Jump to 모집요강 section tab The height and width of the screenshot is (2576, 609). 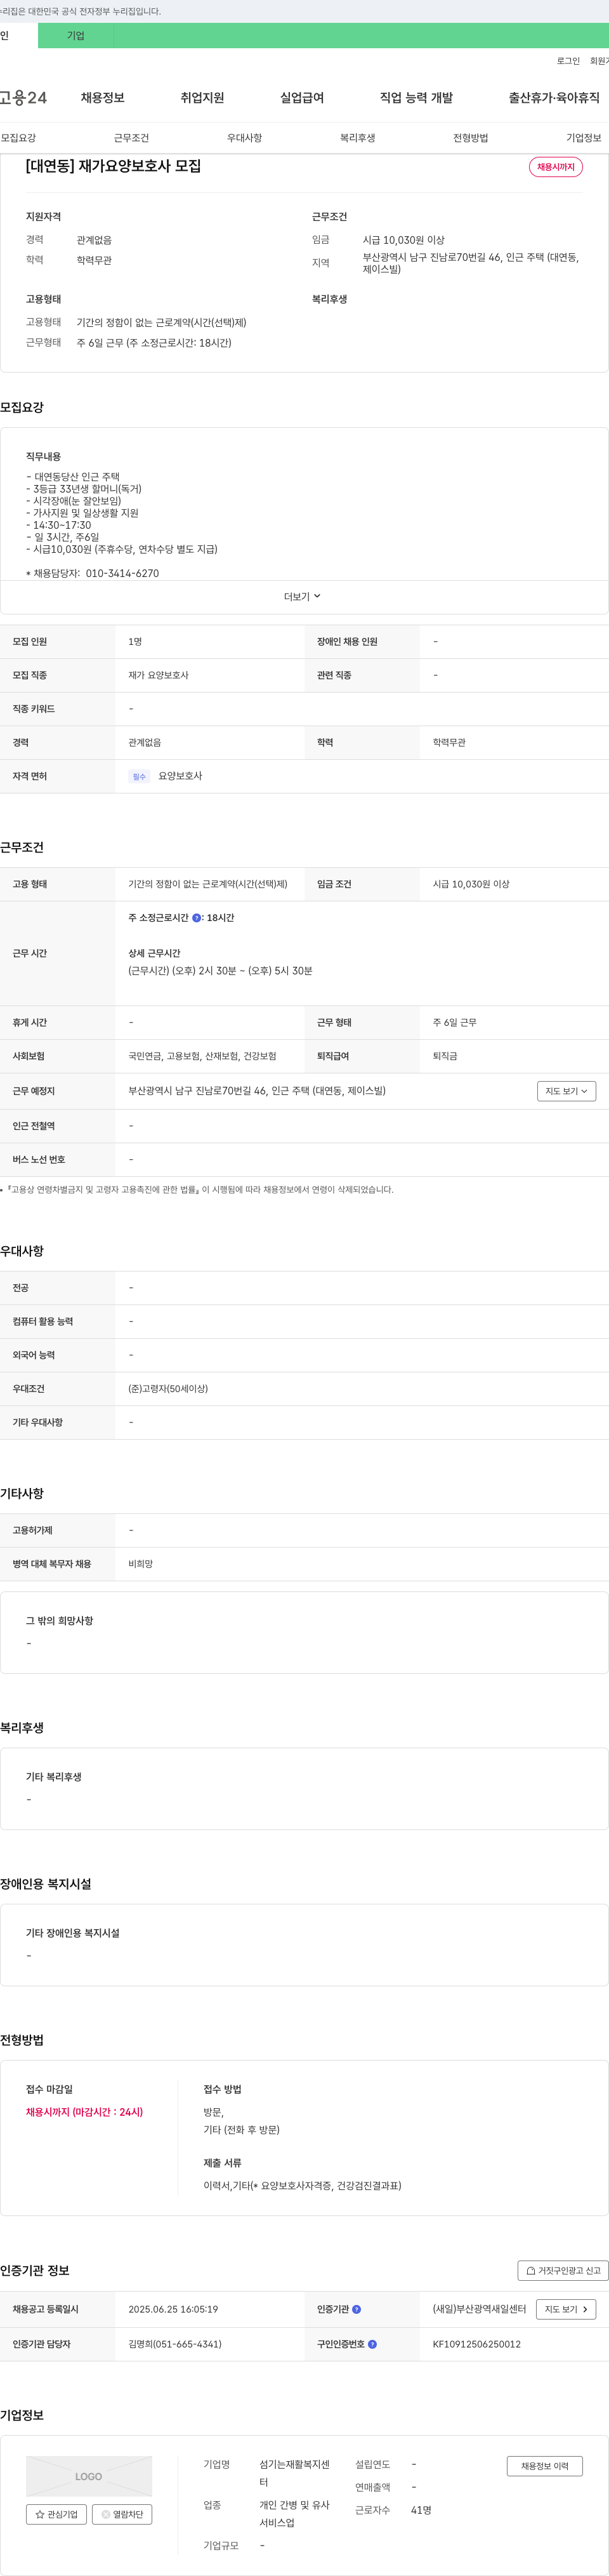pyautogui.click(x=18, y=138)
